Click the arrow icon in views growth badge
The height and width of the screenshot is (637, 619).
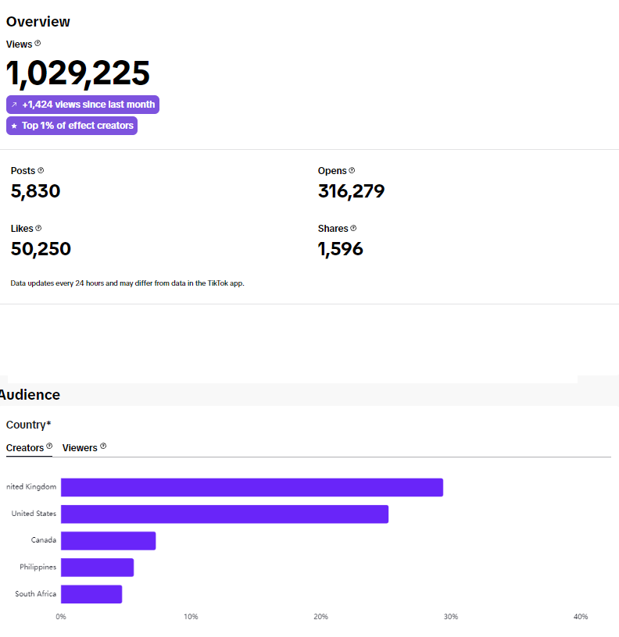(14, 105)
